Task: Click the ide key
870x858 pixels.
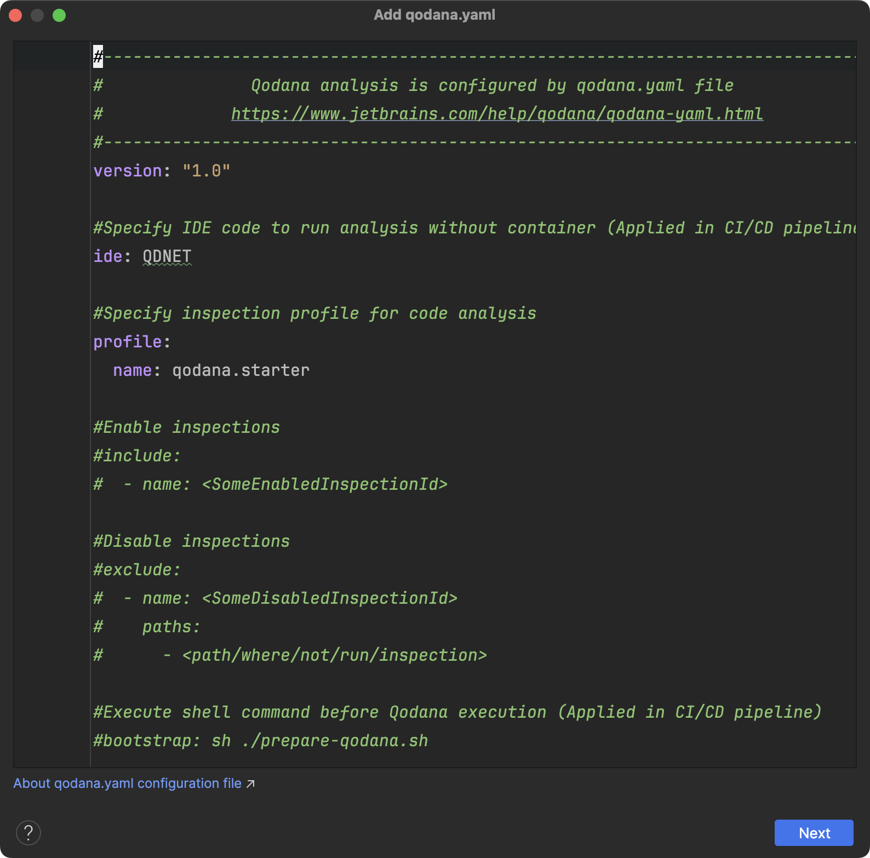Action: [x=108, y=256]
